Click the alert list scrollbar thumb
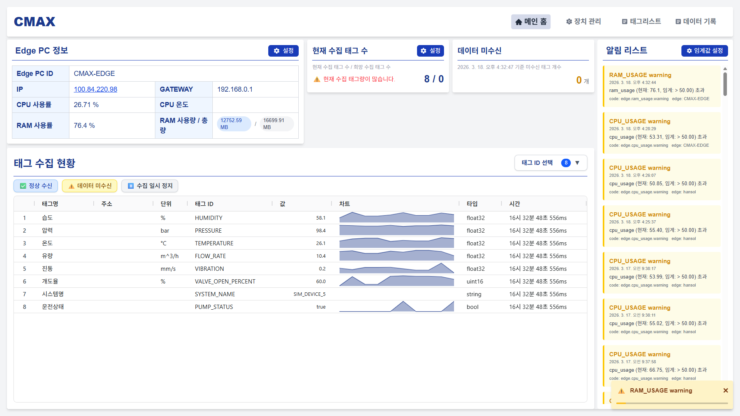The width and height of the screenshot is (740, 416). (x=725, y=84)
